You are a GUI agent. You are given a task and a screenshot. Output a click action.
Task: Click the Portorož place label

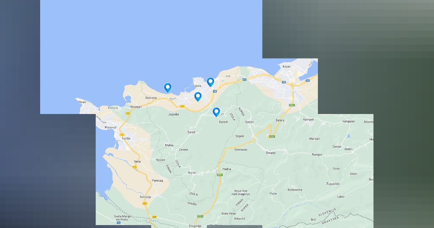[110, 128]
